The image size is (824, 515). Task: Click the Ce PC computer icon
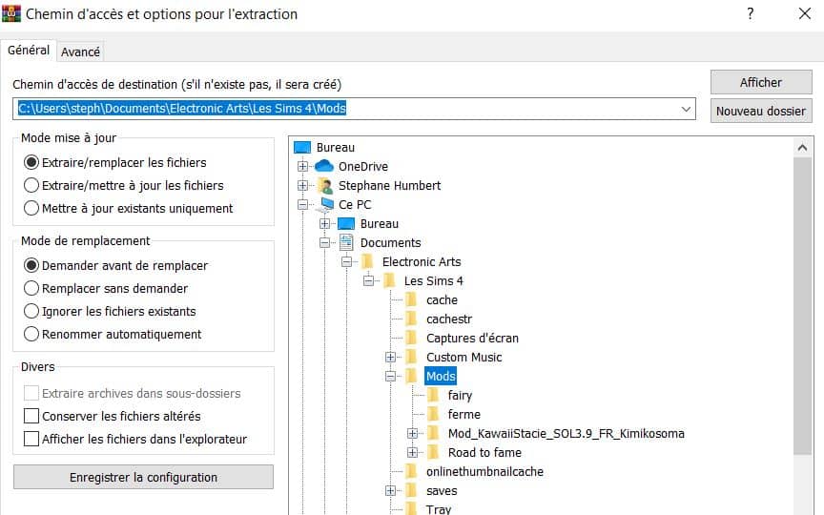pos(324,204)
